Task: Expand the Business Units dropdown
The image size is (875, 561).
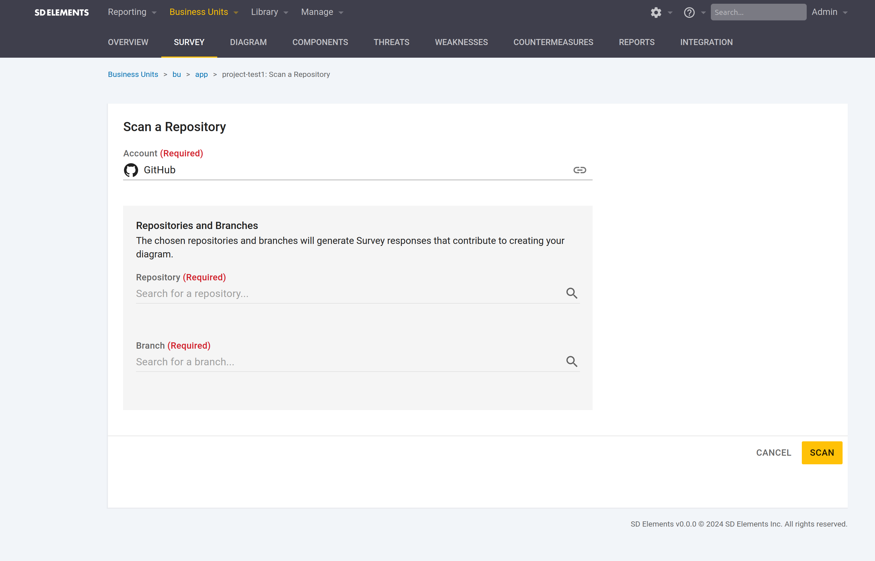Action: point(236,11)
